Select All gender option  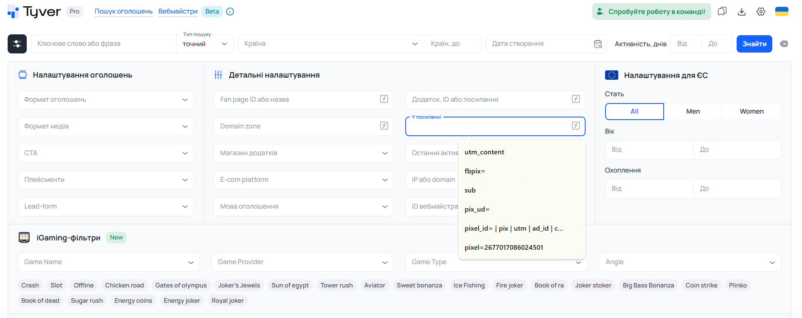tap(634, 112)
